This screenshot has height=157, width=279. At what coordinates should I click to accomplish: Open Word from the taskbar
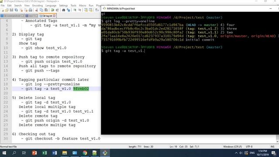pos(54,153)
